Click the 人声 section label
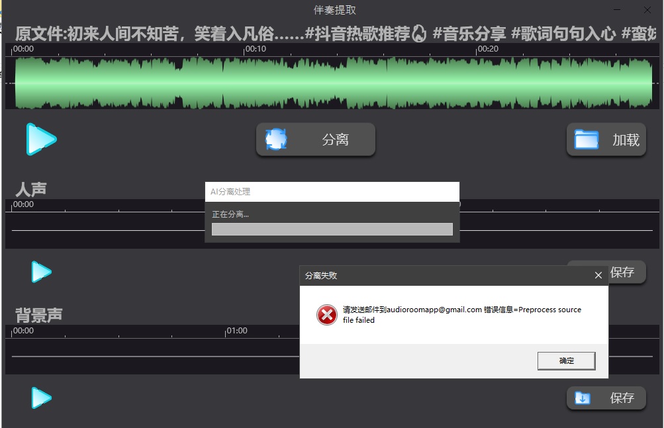 [x=28, y=188]
